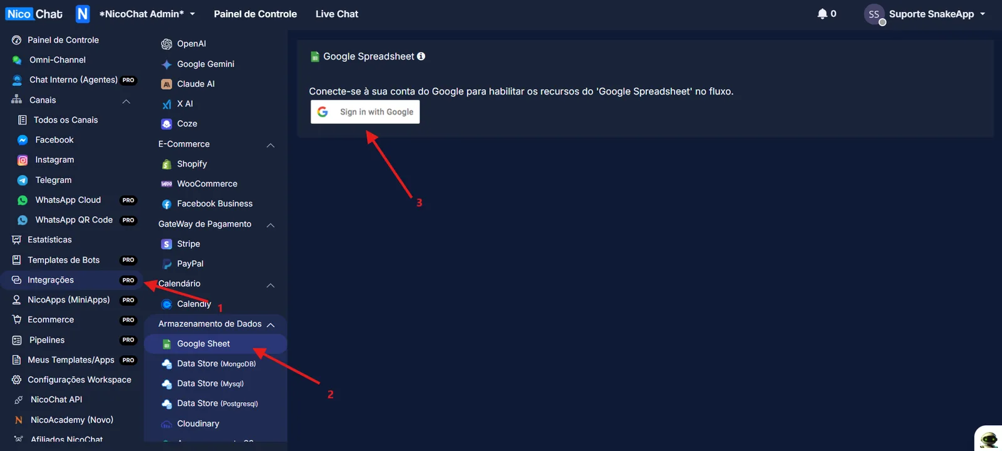Sign in with Google
Image resolution: width=1002 pixels, height=451 pixels.
pos(365,112)
